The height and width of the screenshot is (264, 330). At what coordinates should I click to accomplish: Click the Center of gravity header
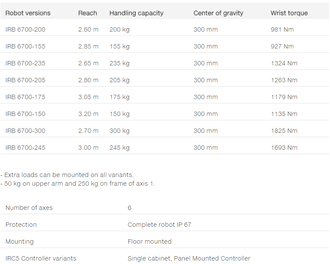(x=218, y=13)
